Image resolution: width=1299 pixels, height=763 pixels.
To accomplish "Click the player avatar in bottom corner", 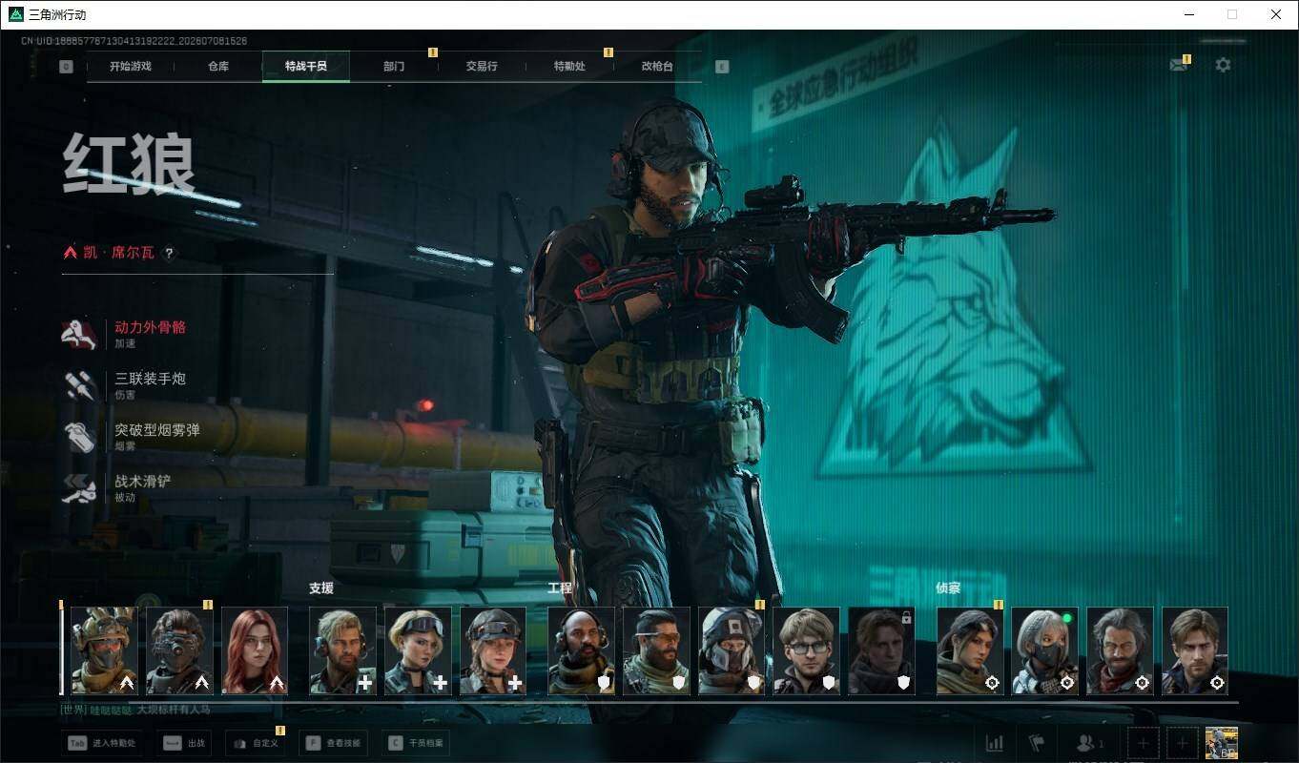I will 1222,743.
